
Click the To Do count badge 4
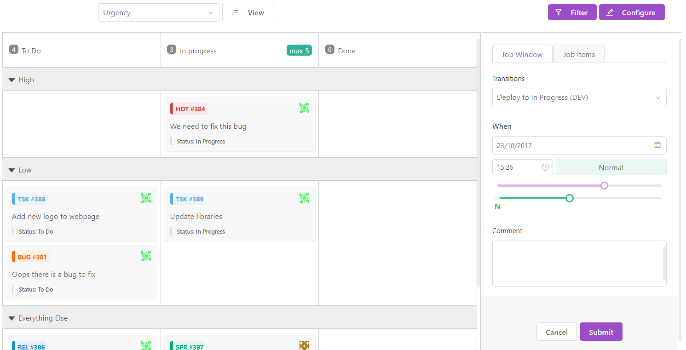[13, 49]
